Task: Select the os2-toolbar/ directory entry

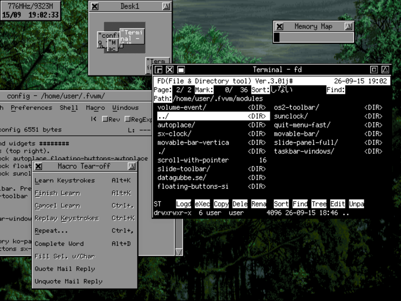Action: 329,108
